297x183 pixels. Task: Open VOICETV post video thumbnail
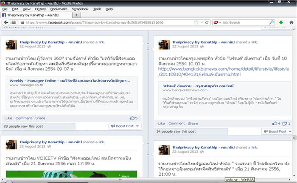[x=71, y=174]
